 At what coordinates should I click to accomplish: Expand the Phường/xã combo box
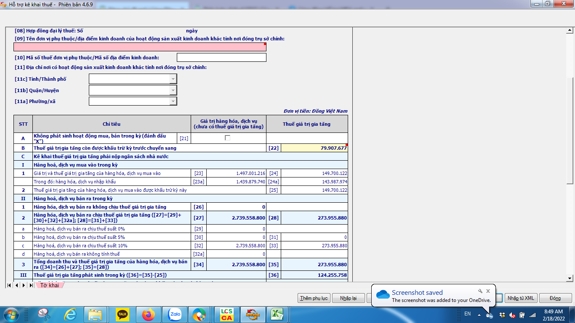coord(173,101)
